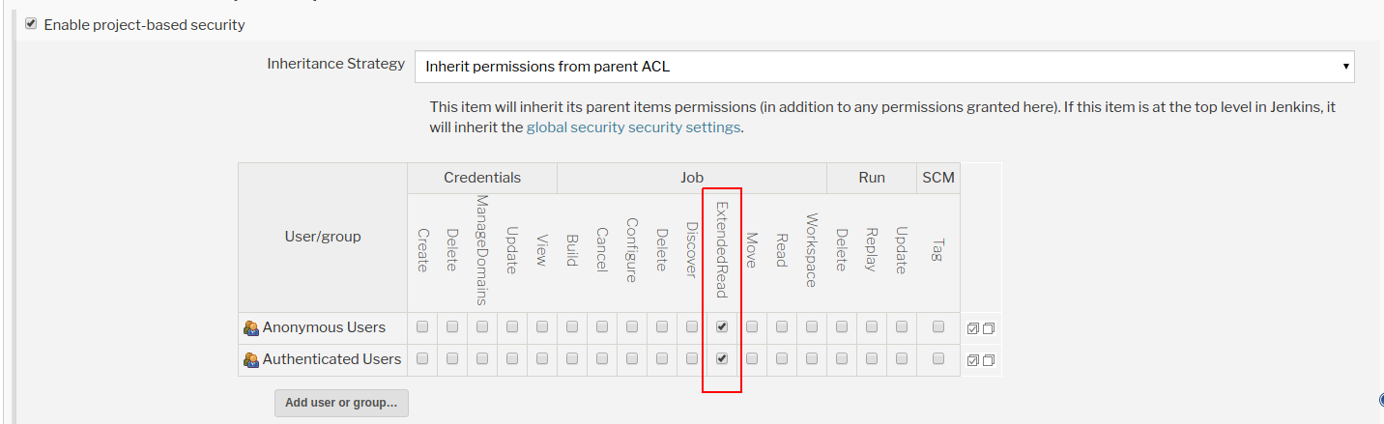Click the Anonymous Users group icon

(251, 328)
